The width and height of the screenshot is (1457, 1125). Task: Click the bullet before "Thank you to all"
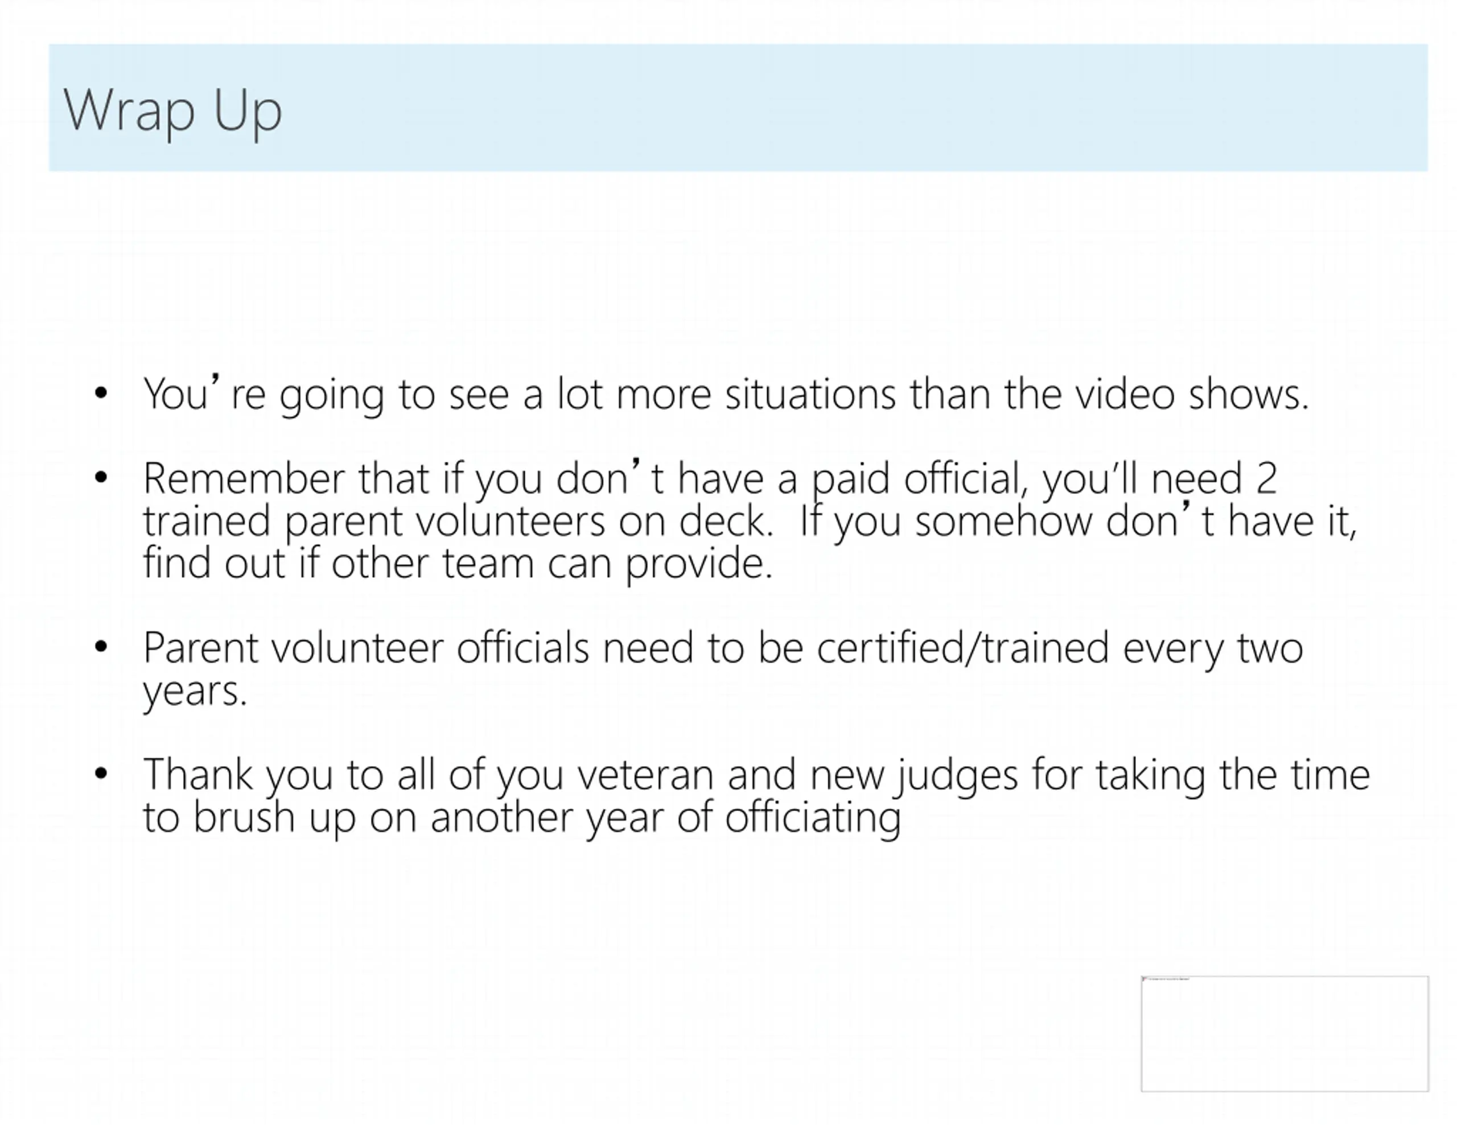pyautogui.click(x=101, y=774)
